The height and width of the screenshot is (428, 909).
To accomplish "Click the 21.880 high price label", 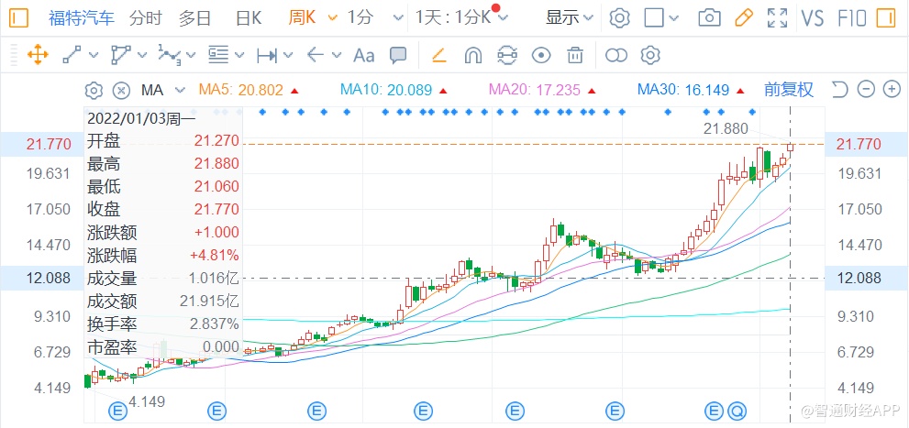I will coord(726,128).
